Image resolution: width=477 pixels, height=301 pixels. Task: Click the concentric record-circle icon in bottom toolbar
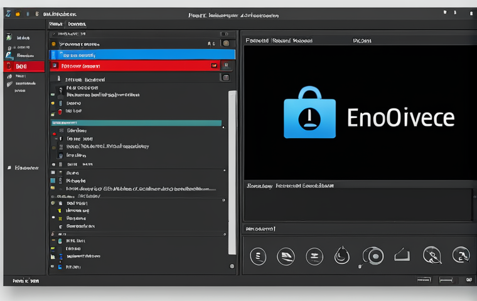(x=373, y=256)
